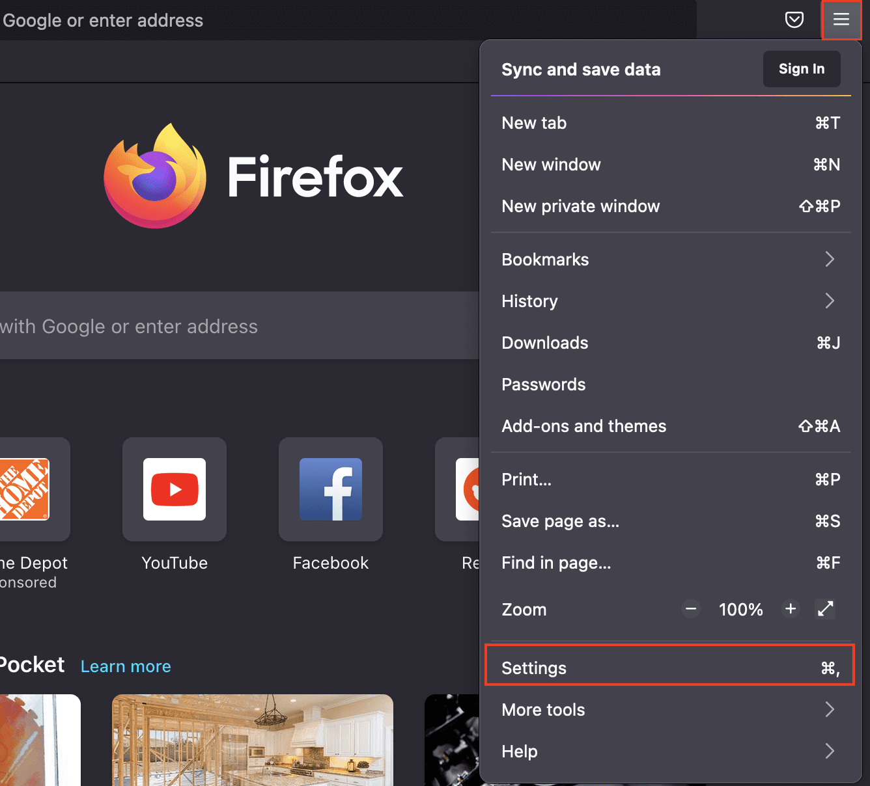Reset zoom by clicking 100%
Screen dimensions: 870x786
740,610
